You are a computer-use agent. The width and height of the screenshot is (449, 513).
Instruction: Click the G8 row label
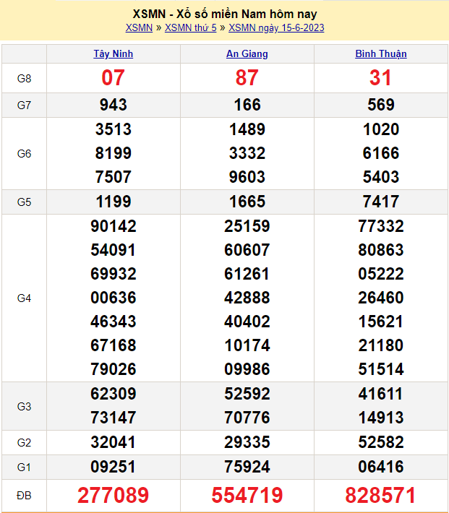coord(24,78)
